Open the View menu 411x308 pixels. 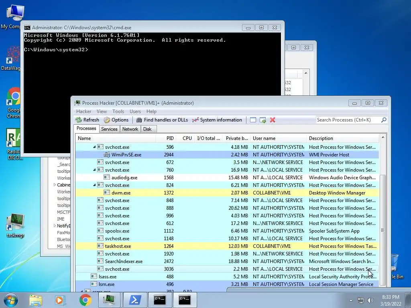click(x=102, y=111)
